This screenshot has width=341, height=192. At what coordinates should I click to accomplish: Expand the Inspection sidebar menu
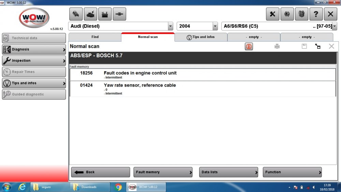(34, 61)
